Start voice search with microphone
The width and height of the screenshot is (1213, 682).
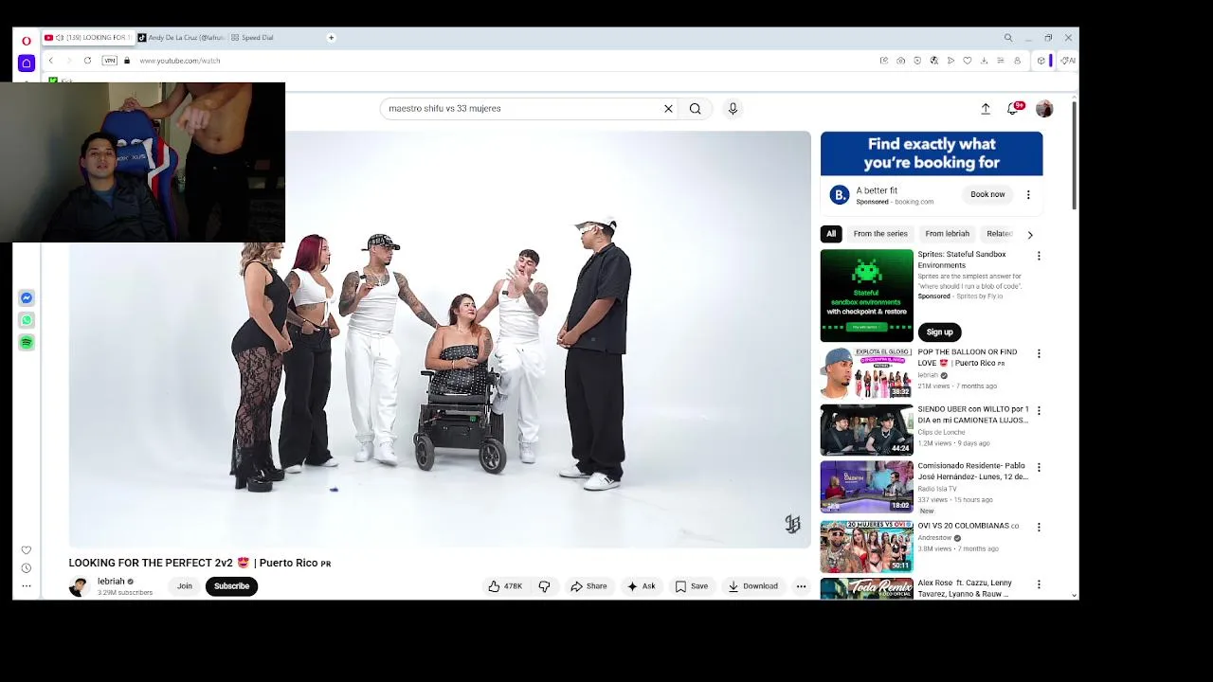(733, 108)
